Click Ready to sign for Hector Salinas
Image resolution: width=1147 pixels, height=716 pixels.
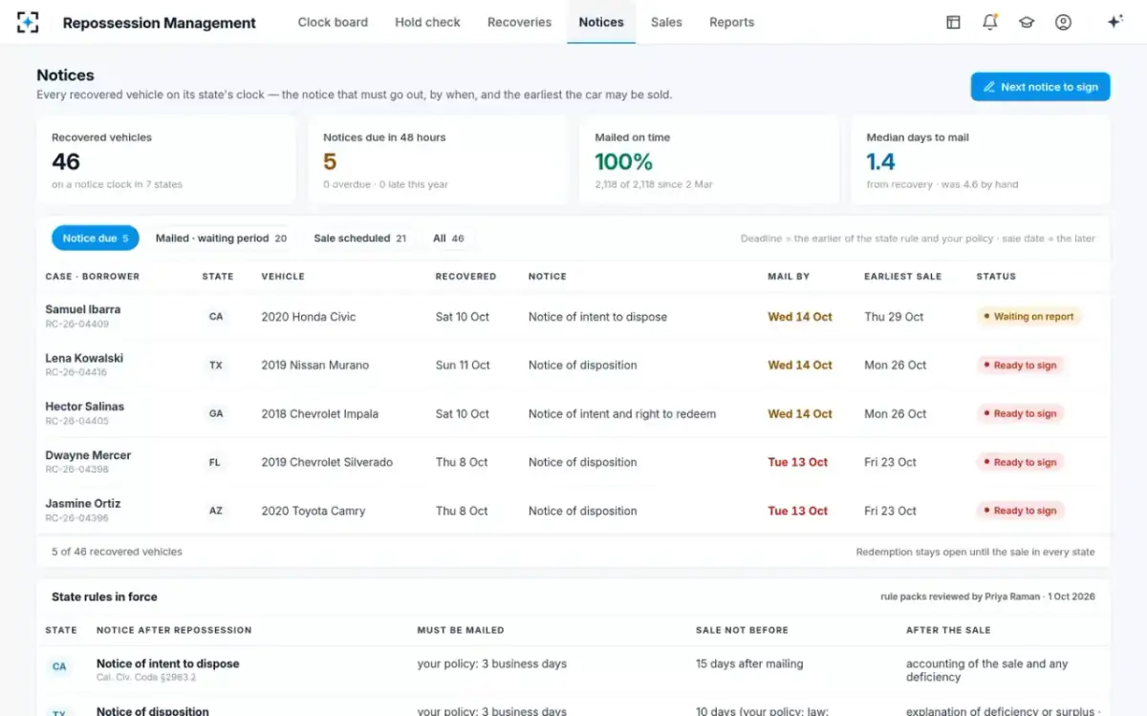click(1020, 414)
